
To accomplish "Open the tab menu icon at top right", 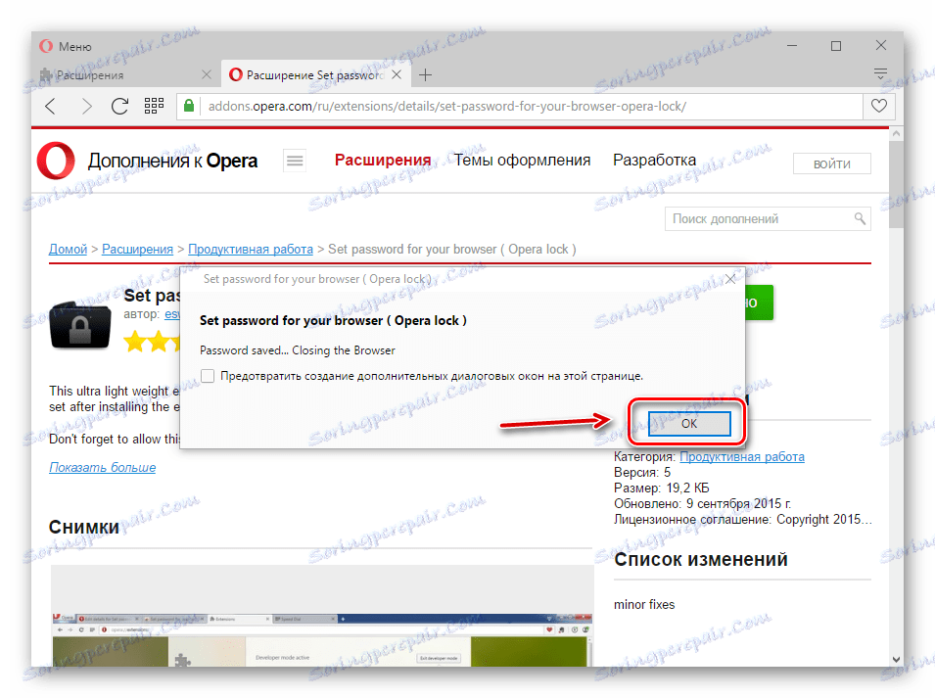I will point(880,74).
